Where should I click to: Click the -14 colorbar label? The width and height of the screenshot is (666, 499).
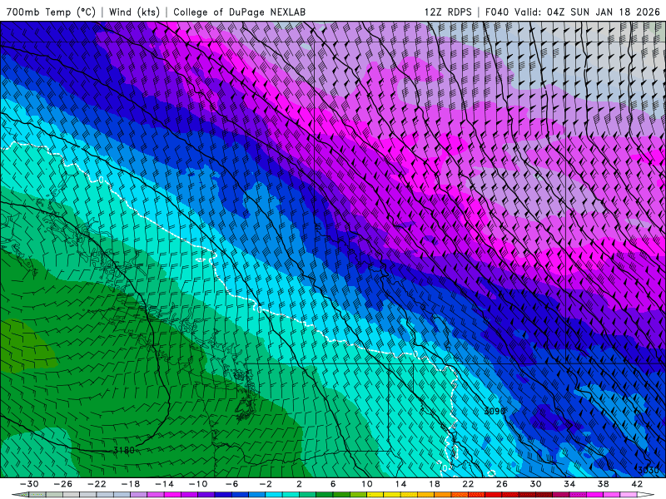point(164,484)
